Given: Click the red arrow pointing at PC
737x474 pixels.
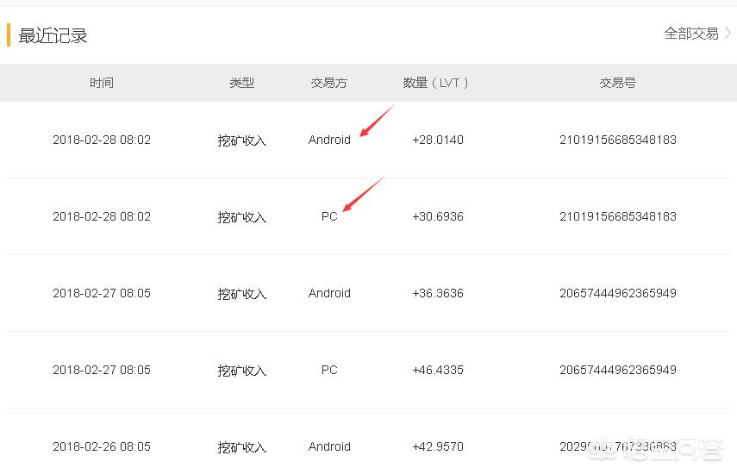Looking at the screenshot, I should [362, 194].
